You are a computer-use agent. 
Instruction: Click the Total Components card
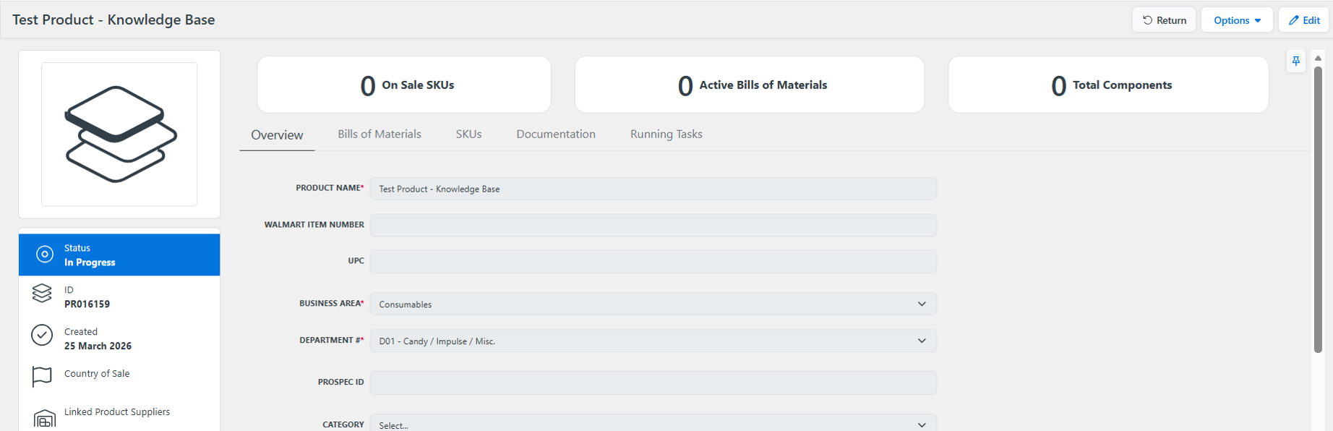1109,85
